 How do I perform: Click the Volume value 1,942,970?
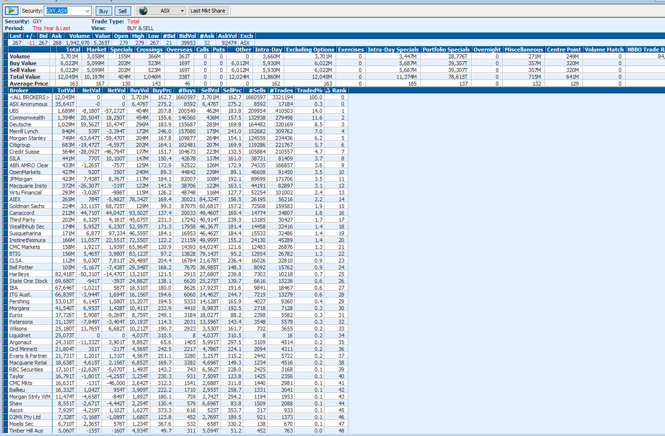(x=77, y=43)
